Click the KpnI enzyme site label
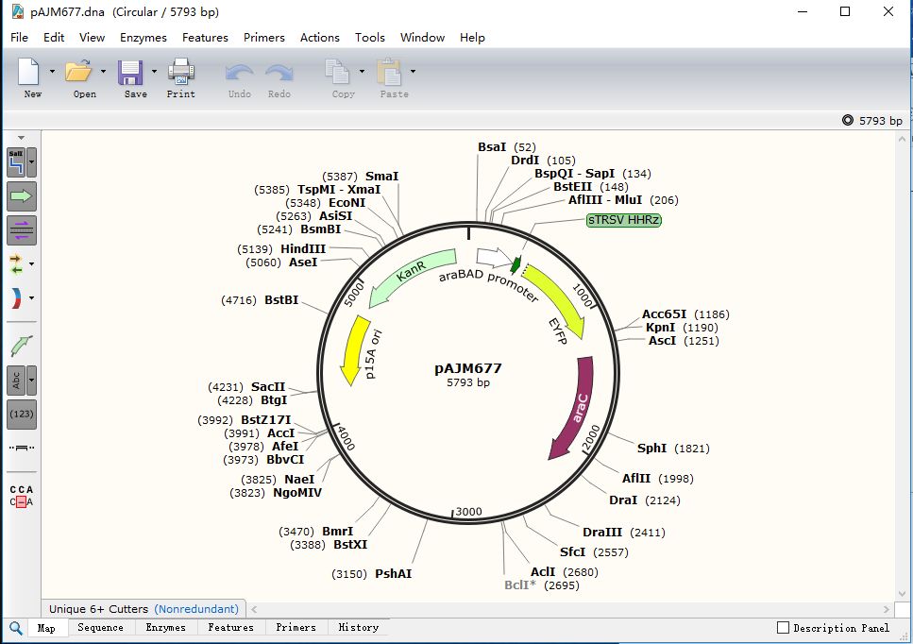 (x=660, y=328)
